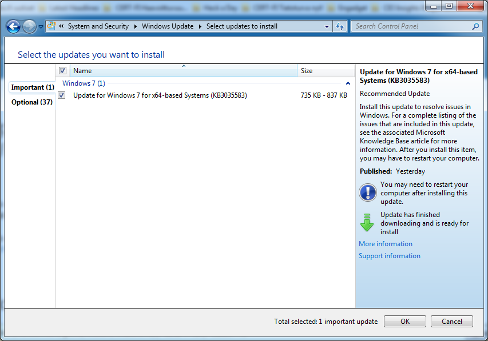Go to Windows Update breadcrumb
488x341 pixels.
point(168,26)
